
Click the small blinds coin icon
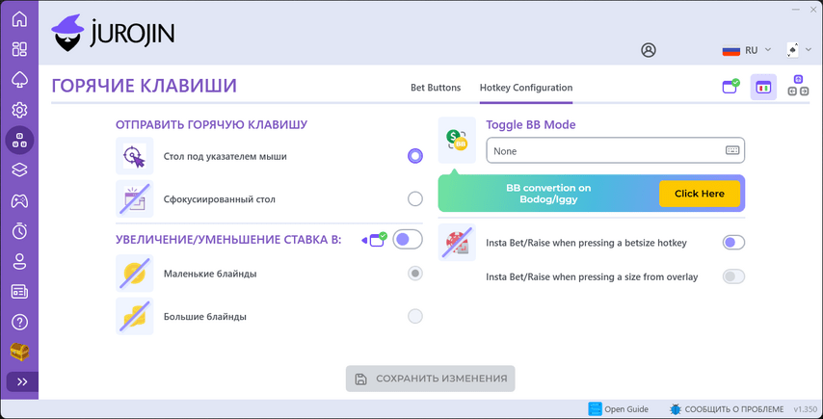coord(134,274)
